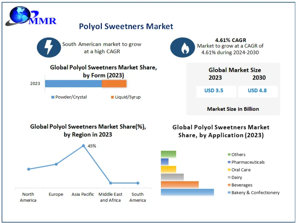296x223 pixels.
Task: Select the Others legend marker
Action: point(229,155)
